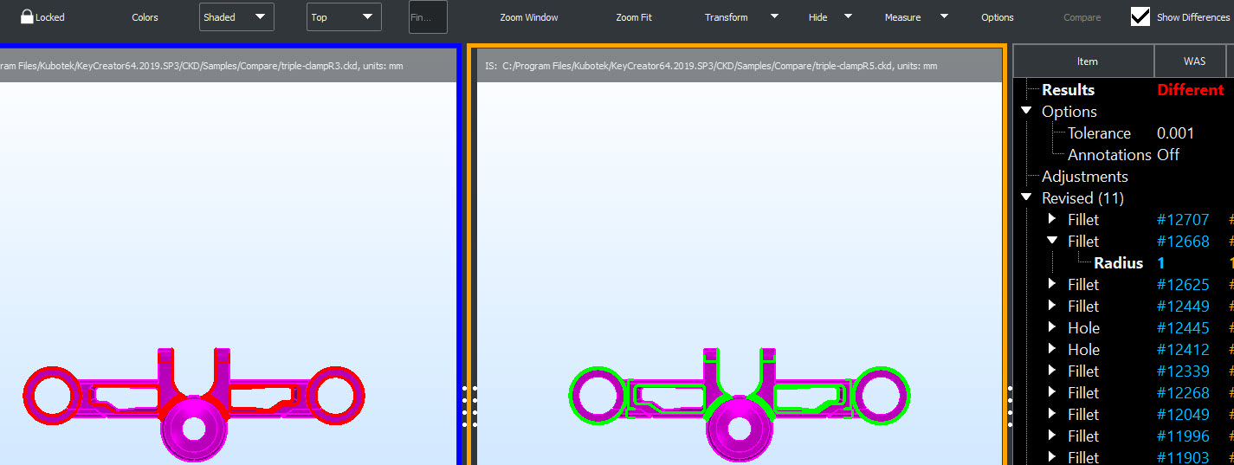Screen dimensions: 1234x465
Task: Open the Transform menu
Action: point(741,17)
